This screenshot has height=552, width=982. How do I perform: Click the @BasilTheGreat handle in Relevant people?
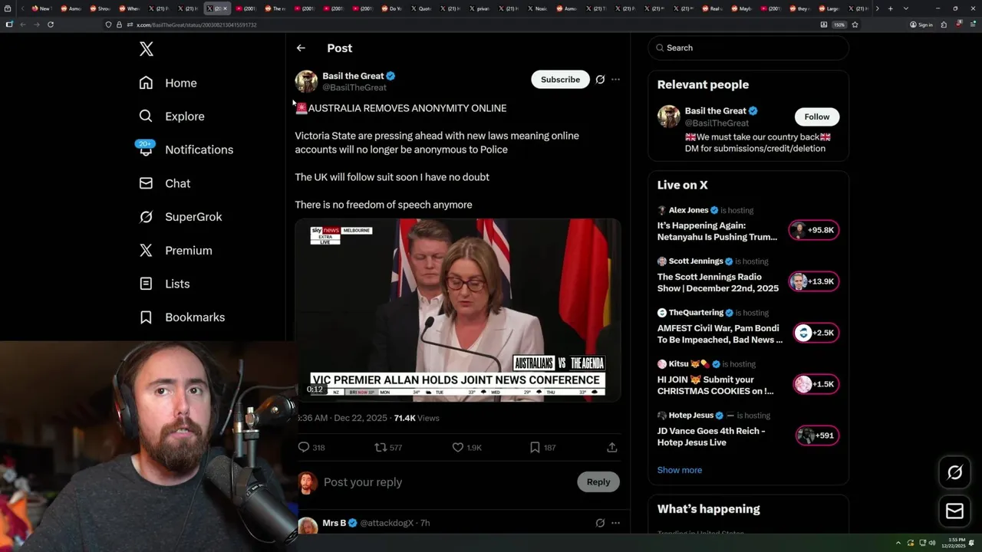point(717,123)
